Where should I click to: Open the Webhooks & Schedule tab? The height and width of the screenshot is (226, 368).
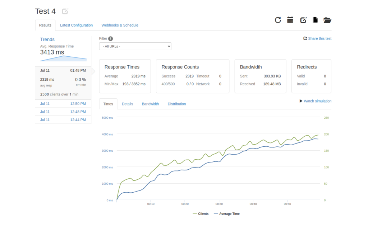120,25
